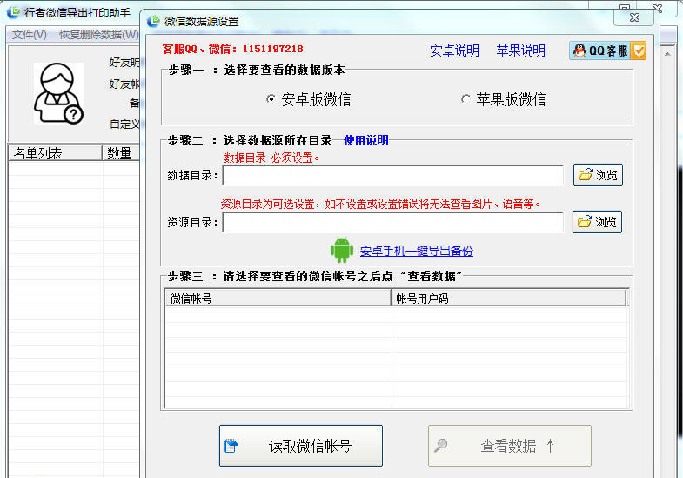The image size is (683, 478).
Task: Open the 使用说明 link in step two
Action: [x=366, y=140]
